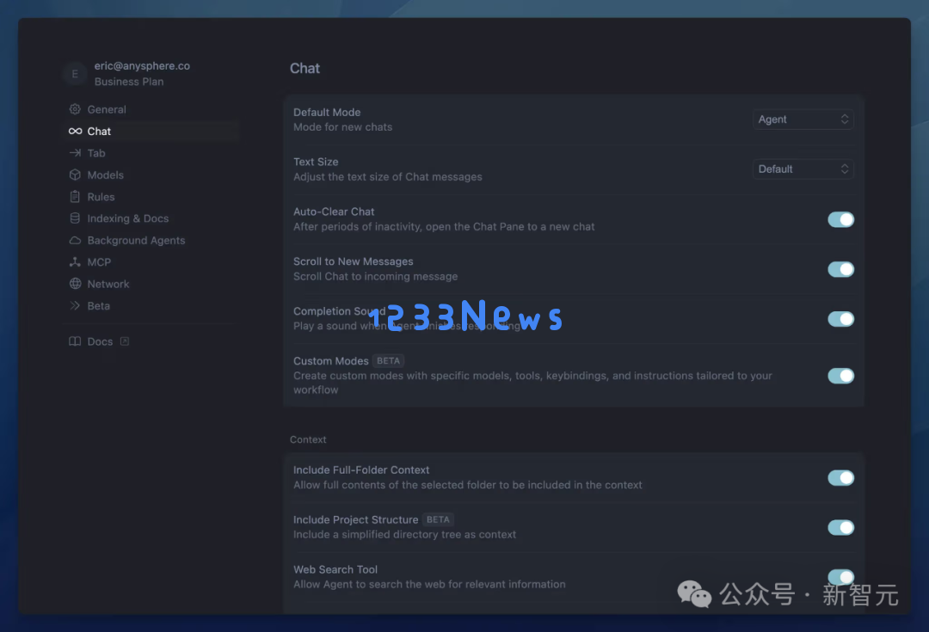Click the BETA badge next to Custom Modes
929x632 pixels.
tap(389, 361)
